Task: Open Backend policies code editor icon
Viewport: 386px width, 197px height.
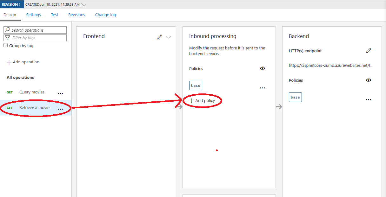Action: point(369,80)
